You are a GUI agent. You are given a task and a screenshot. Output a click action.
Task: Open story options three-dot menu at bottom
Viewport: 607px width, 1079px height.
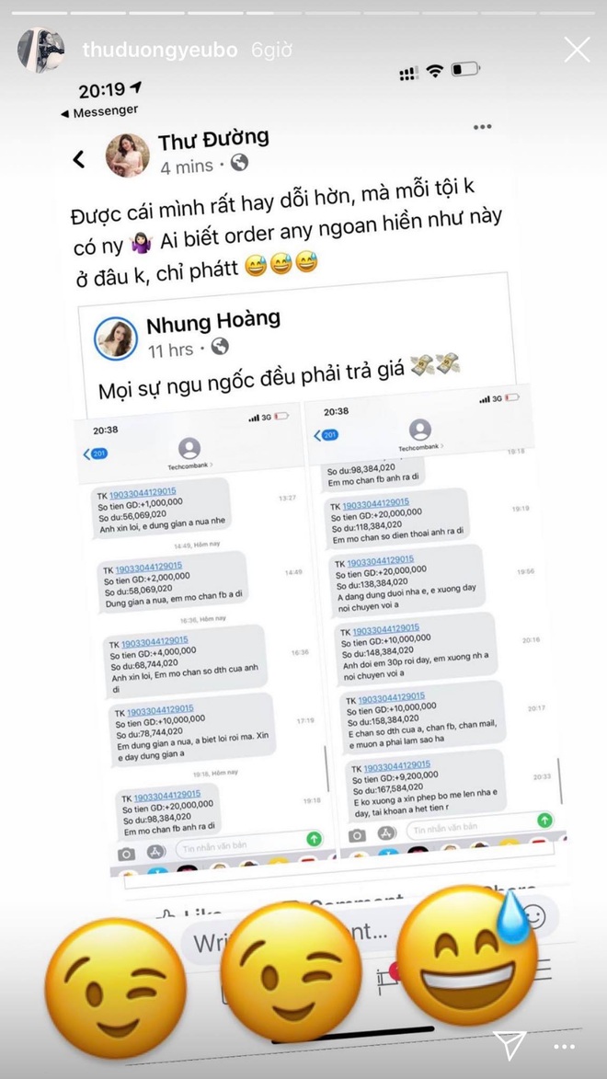click(564, 1047)
